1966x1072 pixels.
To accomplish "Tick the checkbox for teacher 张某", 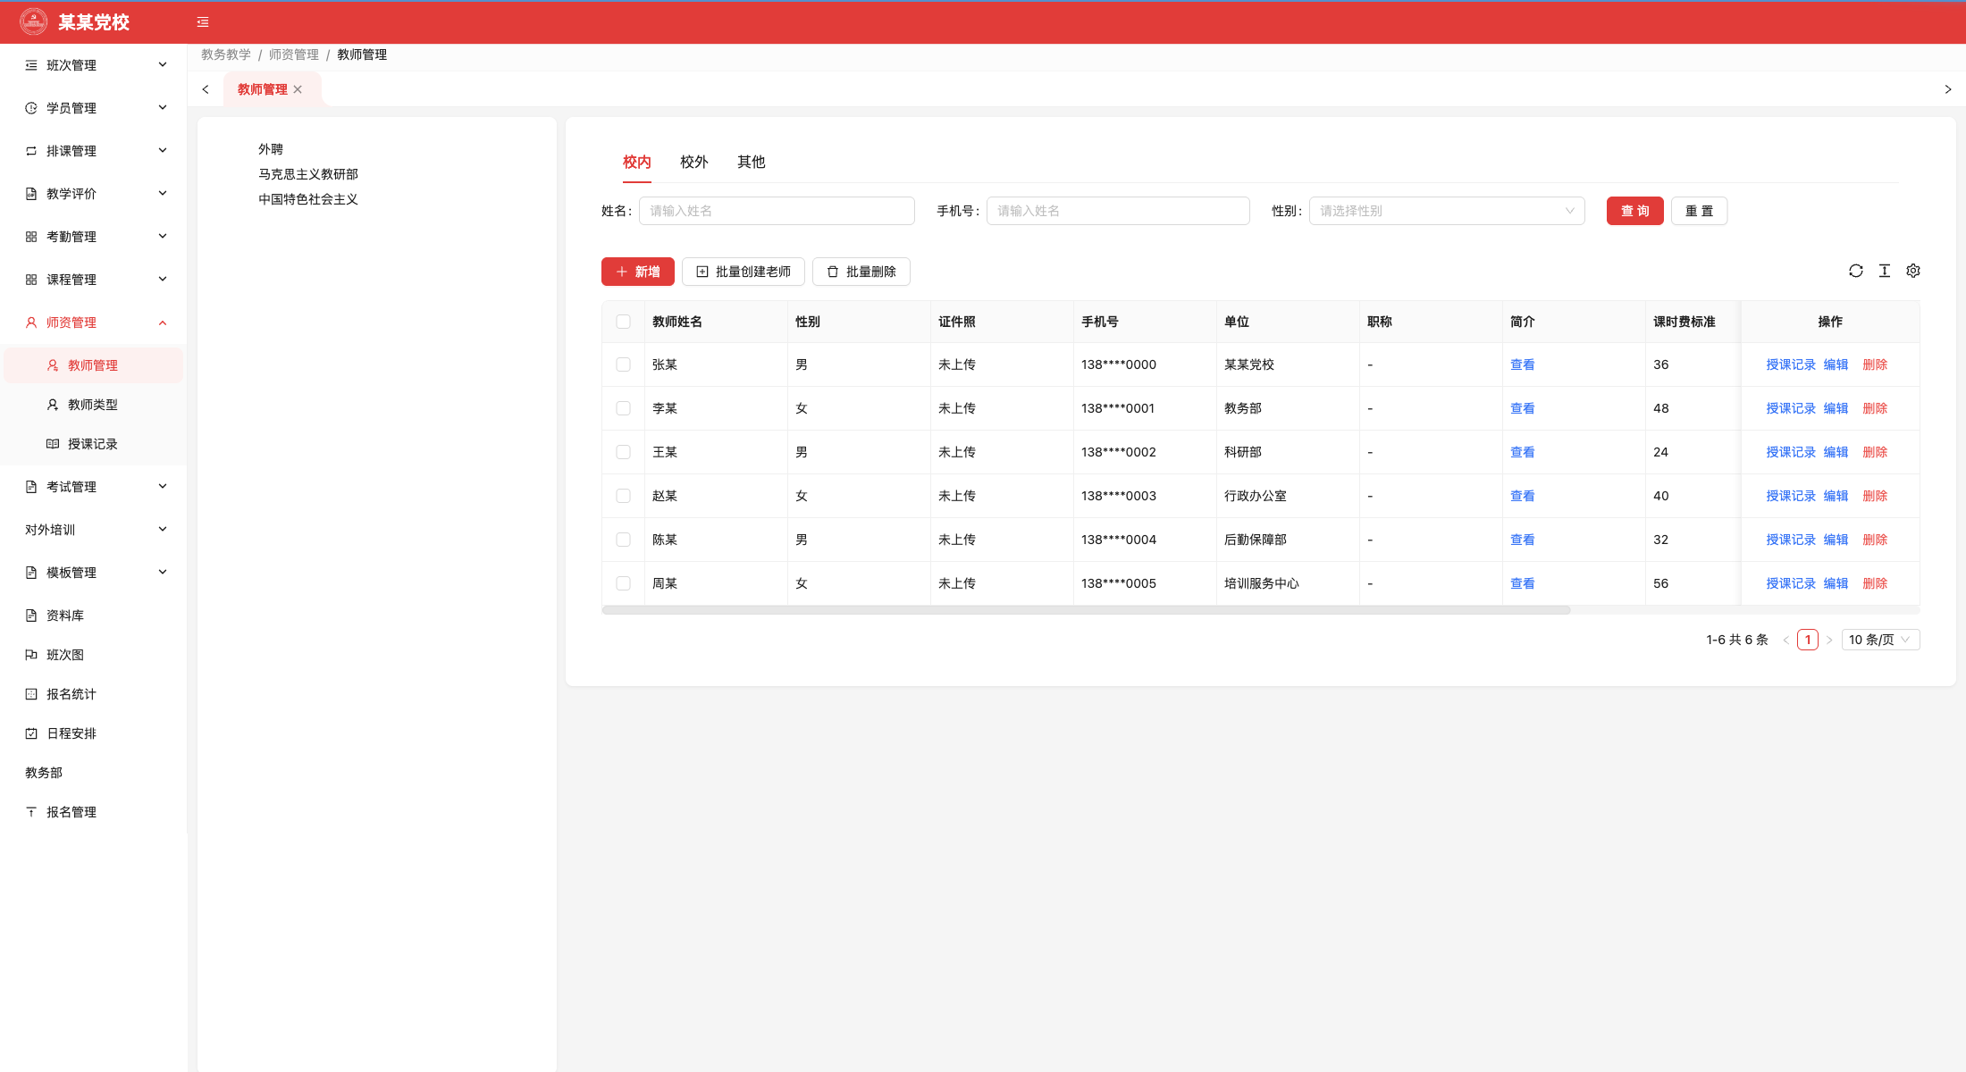I will click(x=624, y=364).
